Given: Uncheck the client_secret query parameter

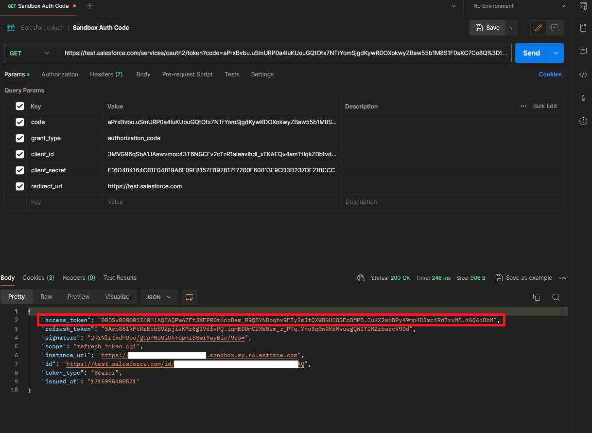Looking at the screenshot, I should click(19, 170).
